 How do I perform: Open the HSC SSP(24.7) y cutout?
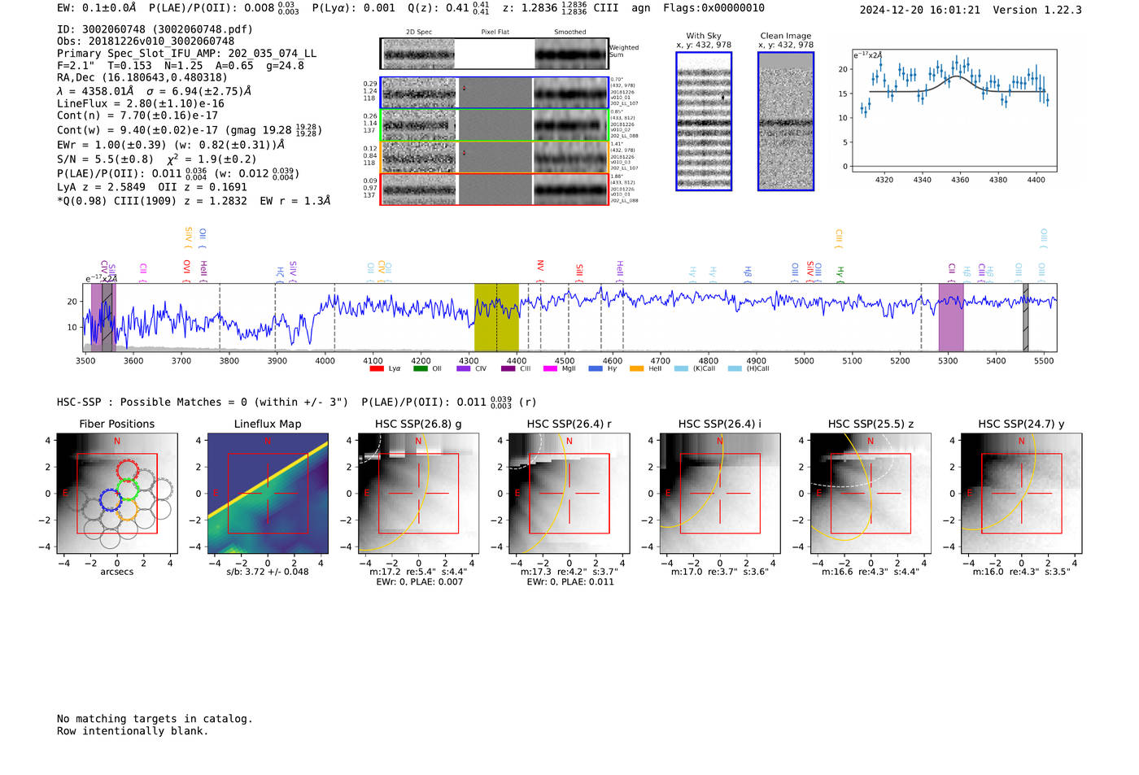(x=1022, y=494)
